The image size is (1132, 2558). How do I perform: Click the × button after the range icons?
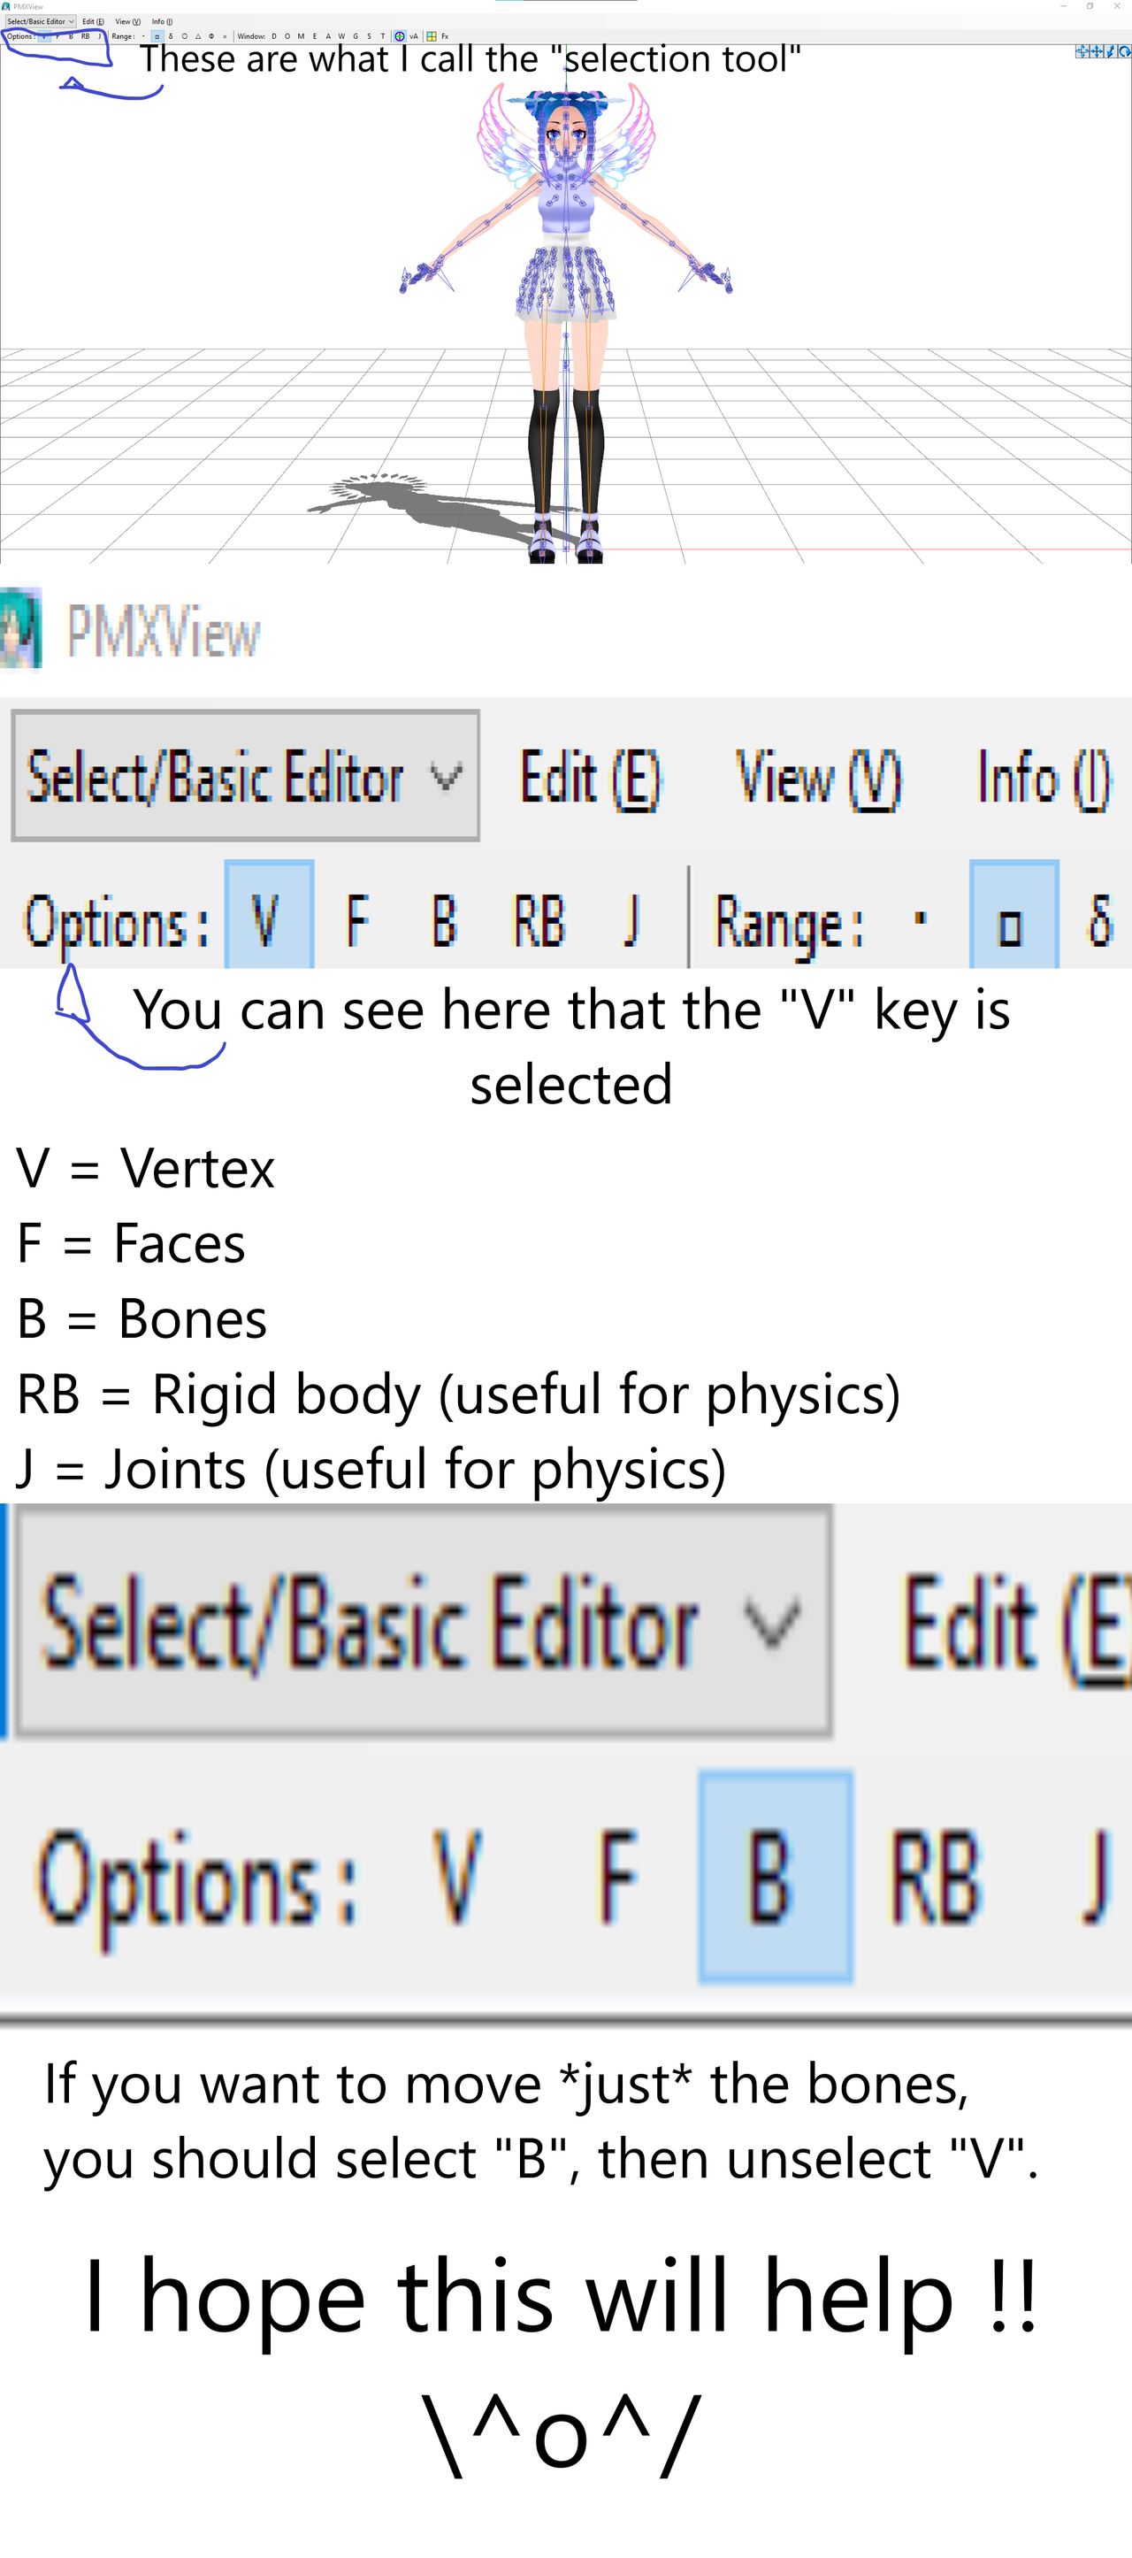point(226,35)
